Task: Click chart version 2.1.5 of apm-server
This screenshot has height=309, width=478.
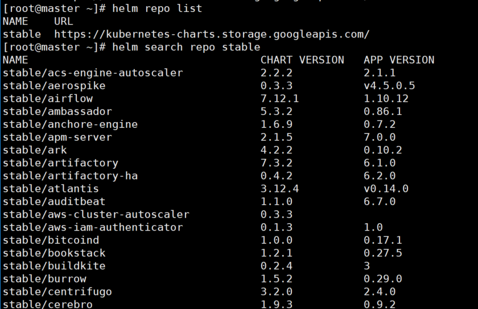Action: point(277,137)
